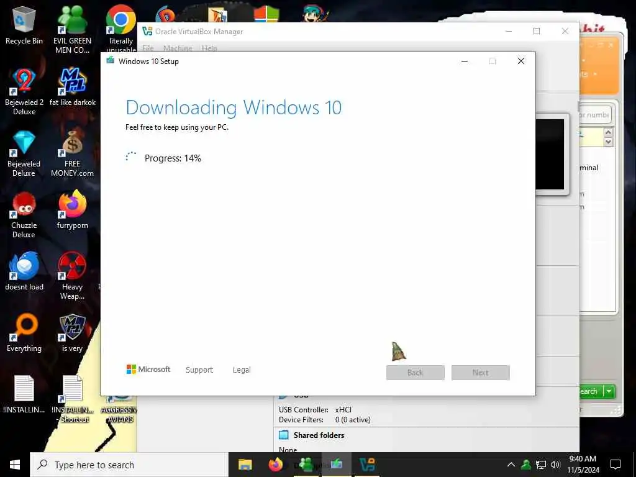This screenshot has height=477, width=636.
Task: Launch Bejeweled Deluxe diamond icon
Action: click(24, 153)
